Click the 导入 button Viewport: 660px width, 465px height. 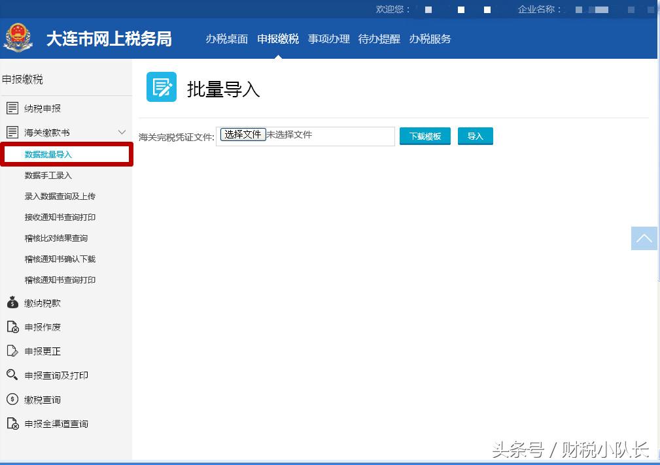pyautogui.click(x=476, y=136)
